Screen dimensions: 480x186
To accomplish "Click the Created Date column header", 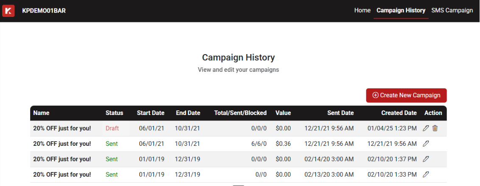I will pyautogui.click(x=399, y=113).
